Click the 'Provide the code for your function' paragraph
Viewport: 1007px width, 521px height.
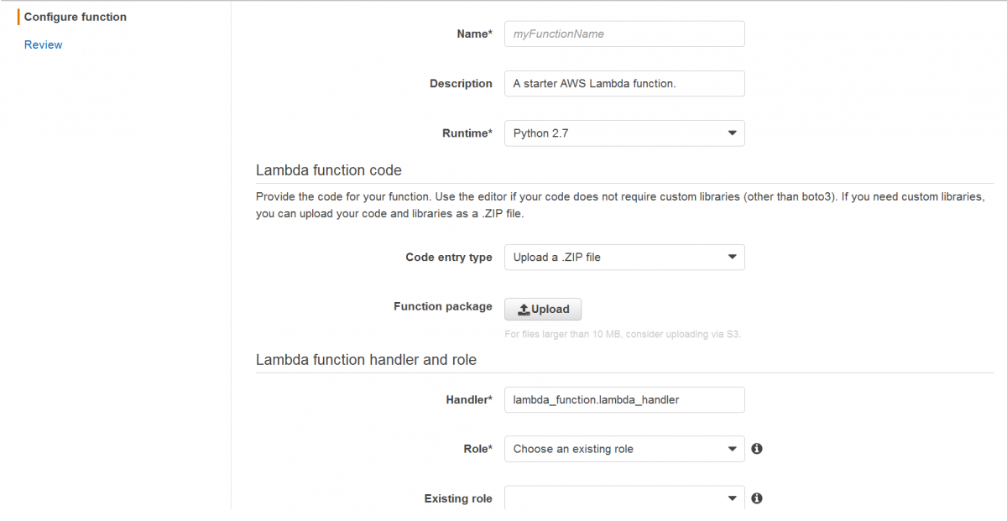point(620,206)
